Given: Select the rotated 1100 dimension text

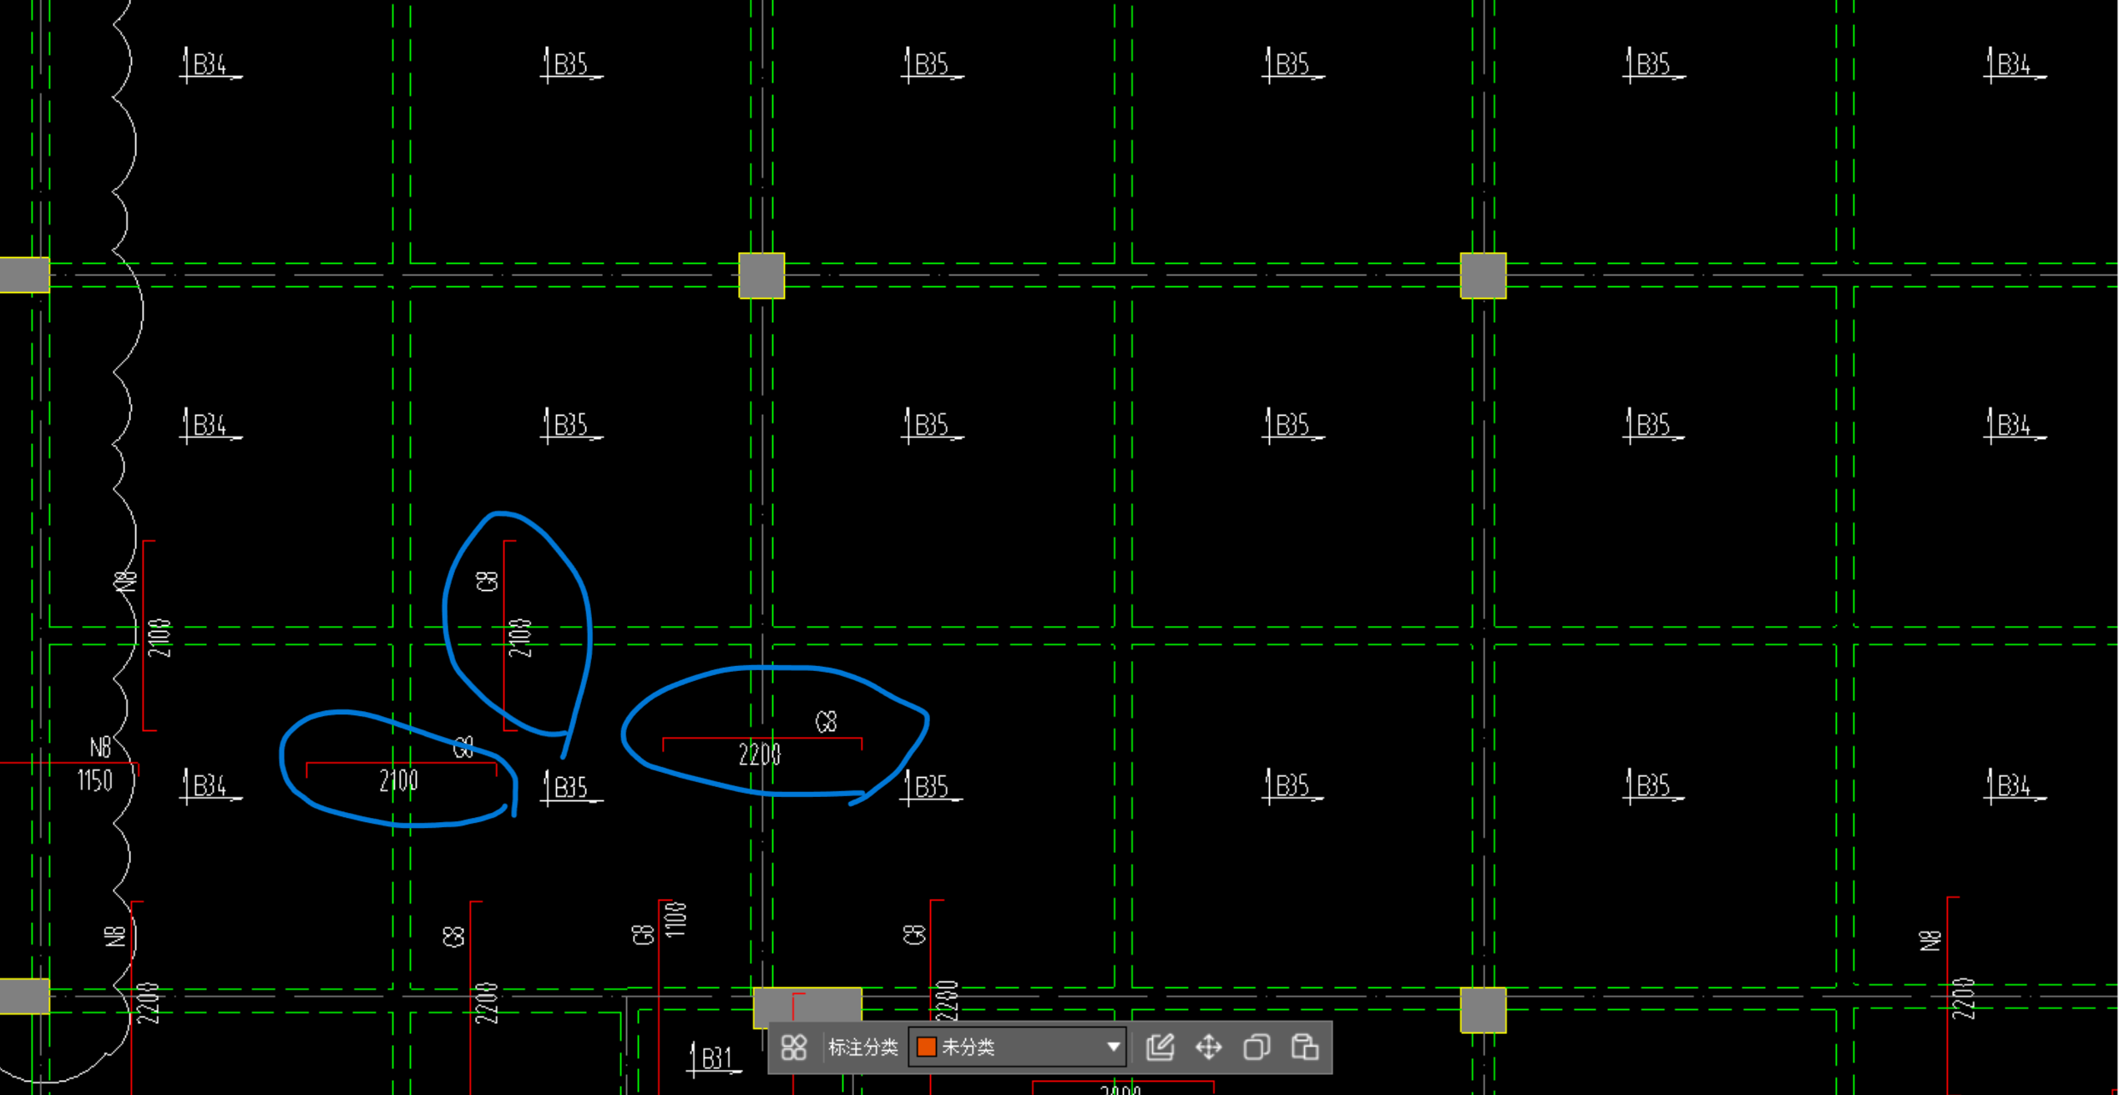Looking at the screenshot, I should (675, 919).
